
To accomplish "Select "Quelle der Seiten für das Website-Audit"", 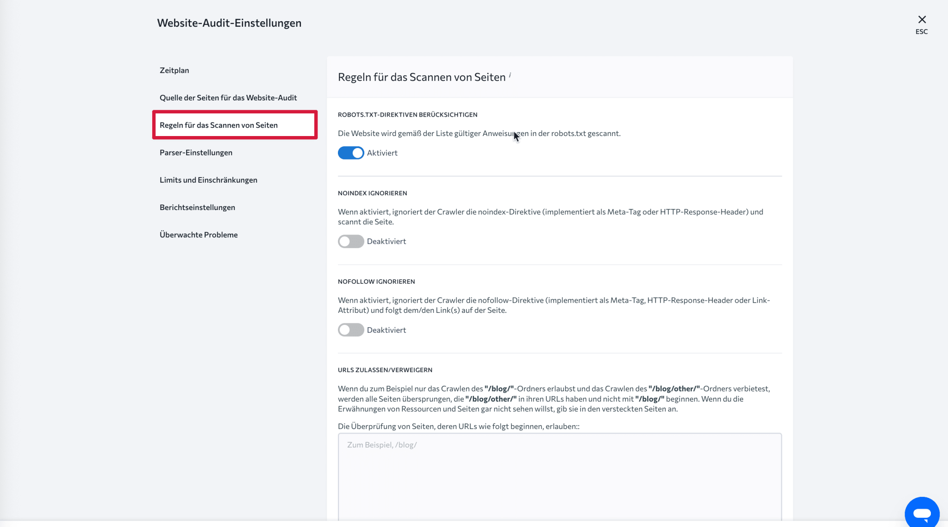I will 229,97.
